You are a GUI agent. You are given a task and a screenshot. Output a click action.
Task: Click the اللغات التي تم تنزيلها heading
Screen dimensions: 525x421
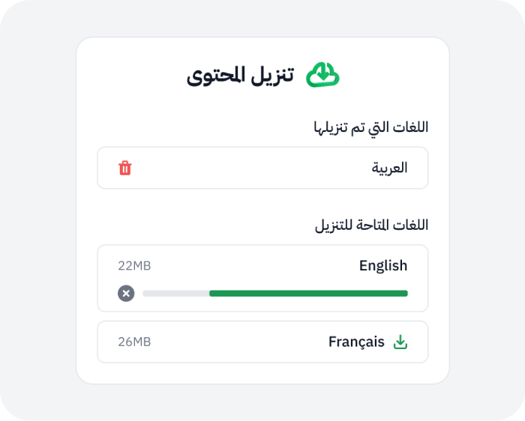[370, 127]
